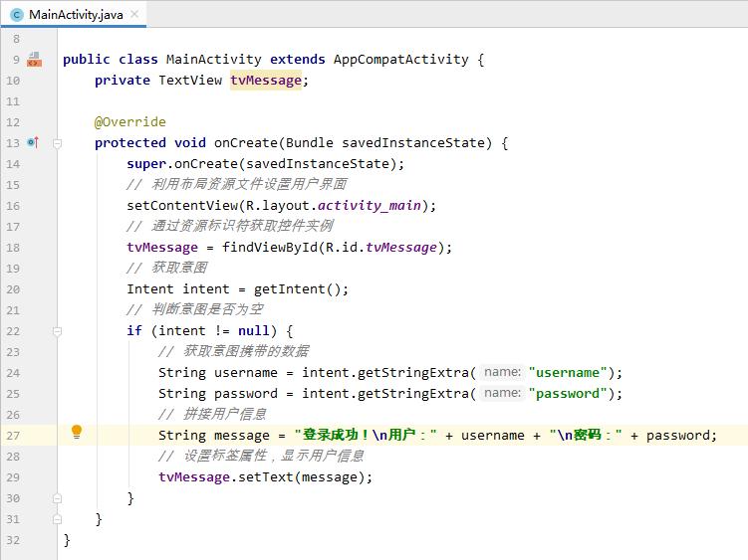Click the comment 拼接用户信息
Viewport: 748px width, 560px height.
(212, 415)
